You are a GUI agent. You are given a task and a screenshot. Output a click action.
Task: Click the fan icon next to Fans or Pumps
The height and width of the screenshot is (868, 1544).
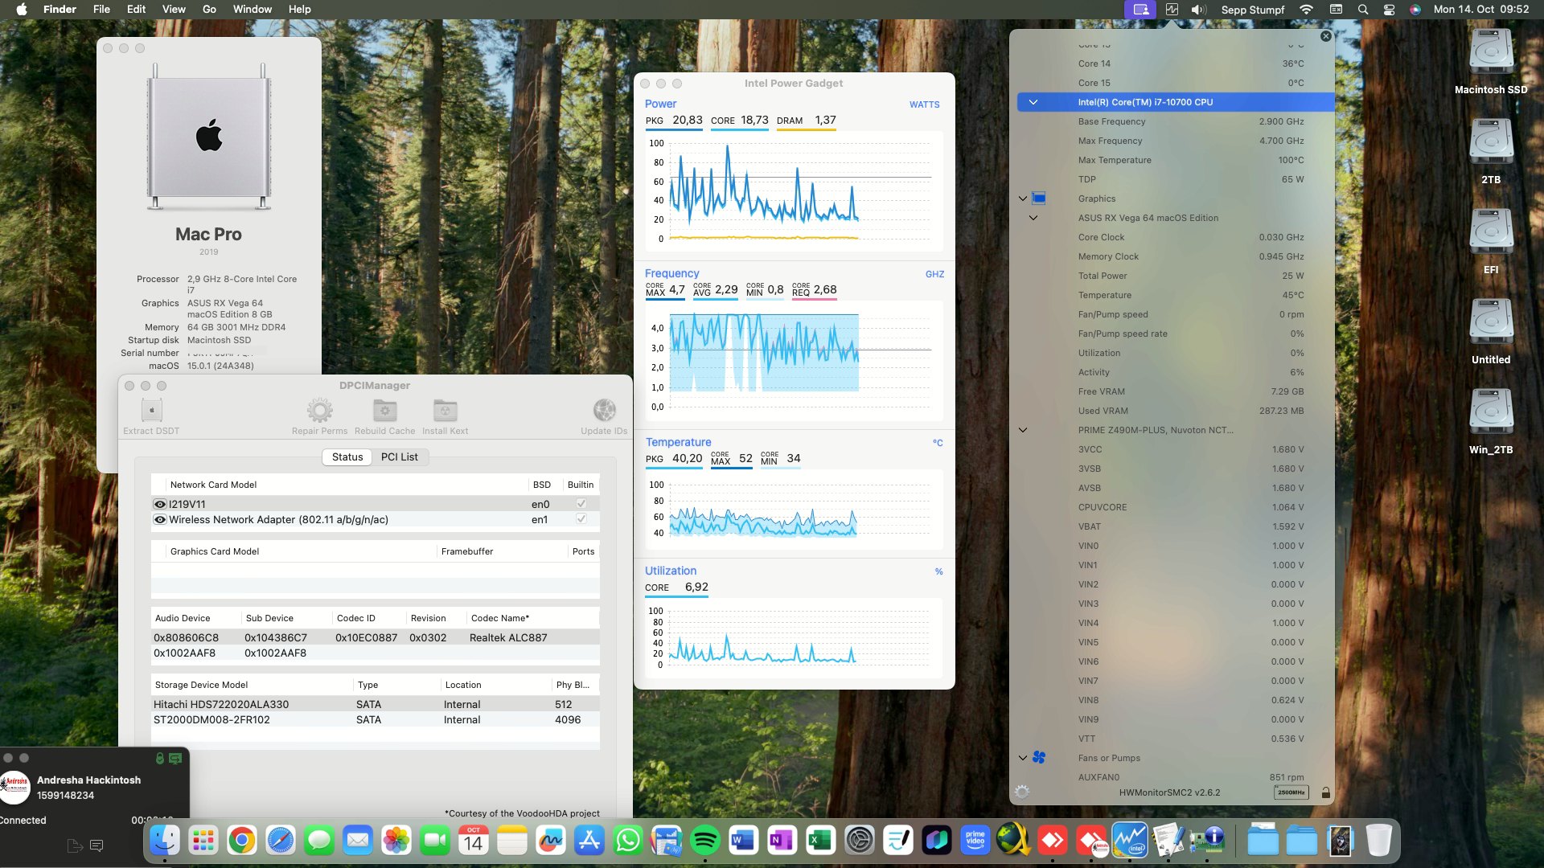click(x=1040, y=757)
